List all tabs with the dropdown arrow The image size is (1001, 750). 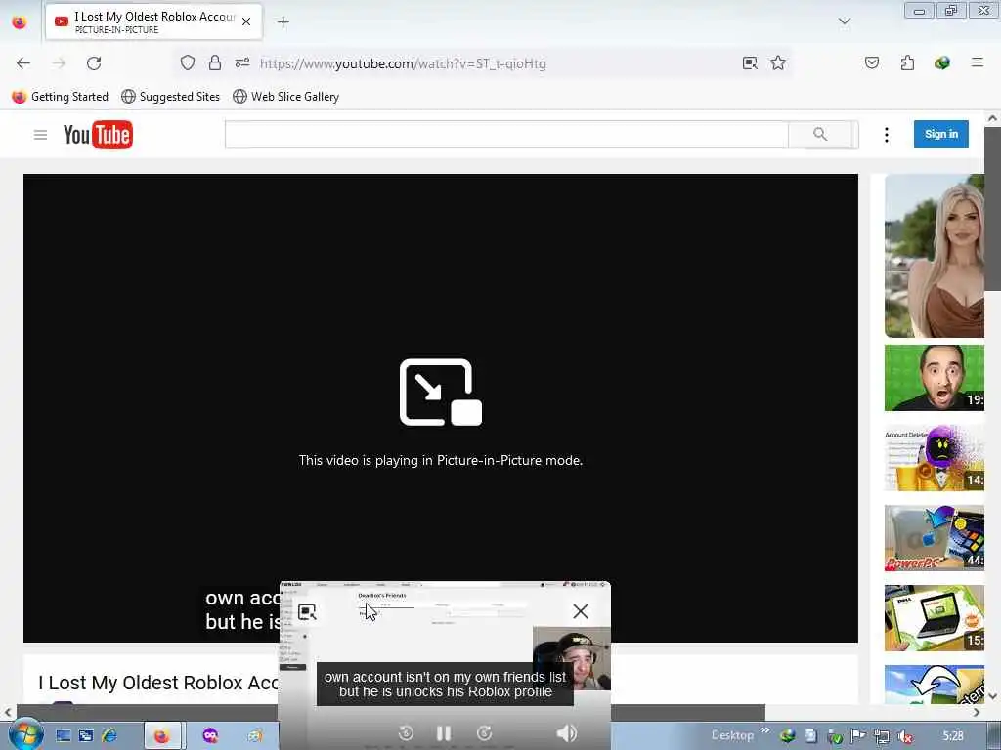[x=844, y=21]
